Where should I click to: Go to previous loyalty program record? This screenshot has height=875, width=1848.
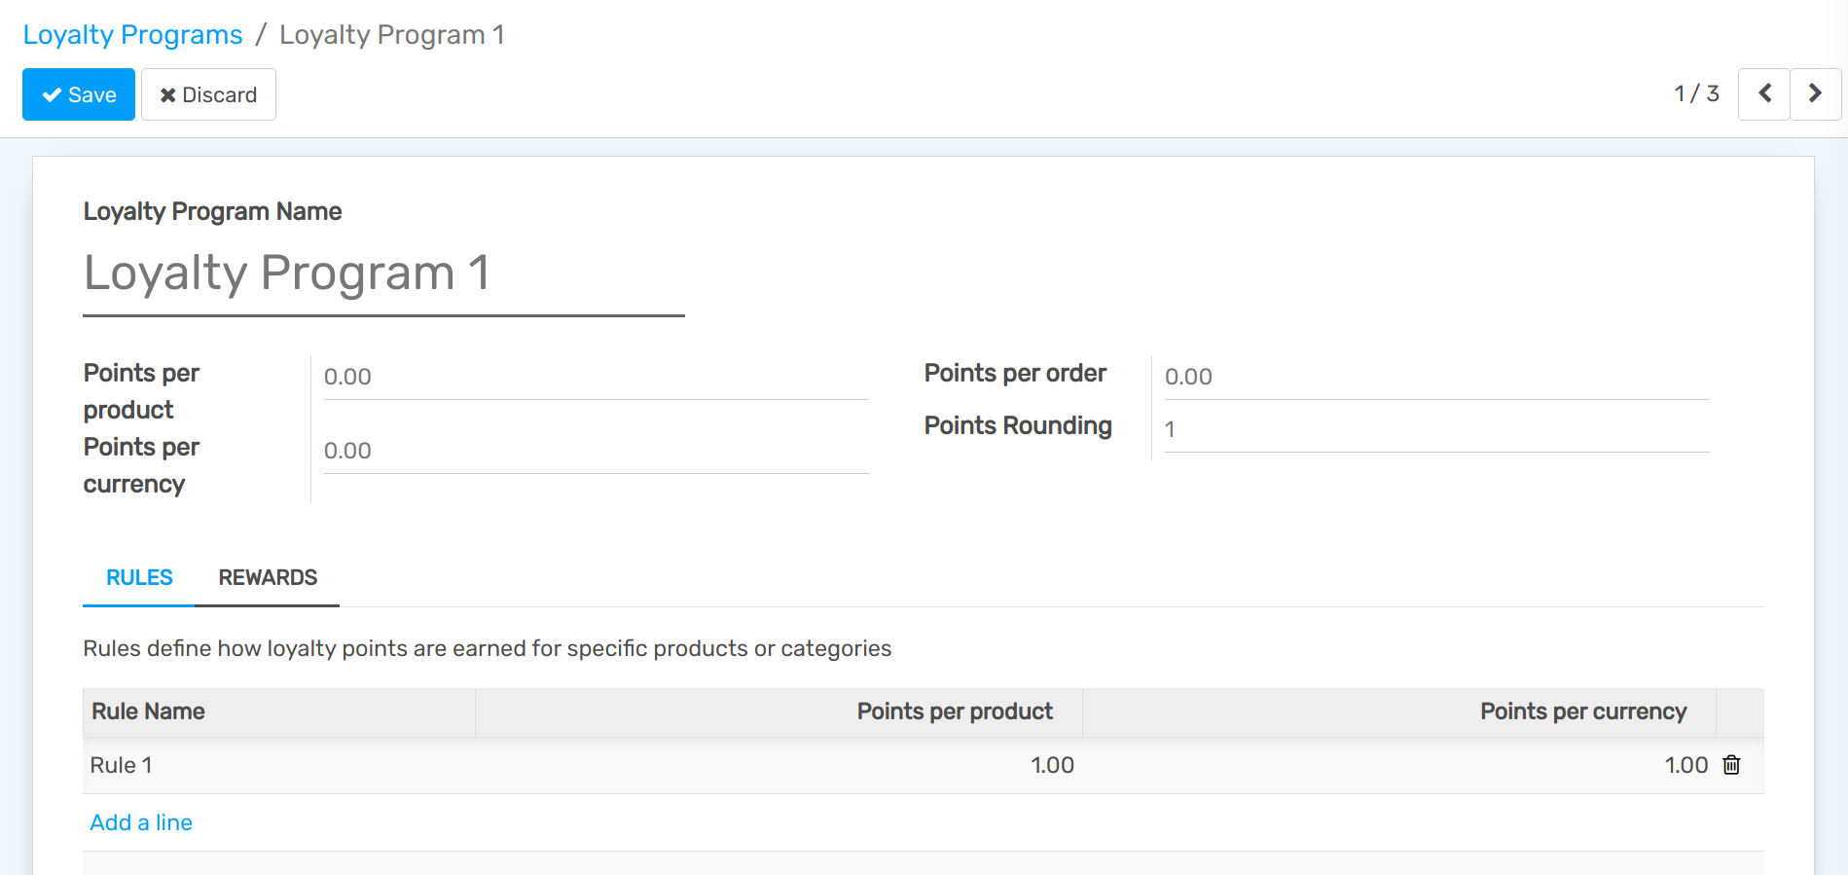coord(1763,94)
